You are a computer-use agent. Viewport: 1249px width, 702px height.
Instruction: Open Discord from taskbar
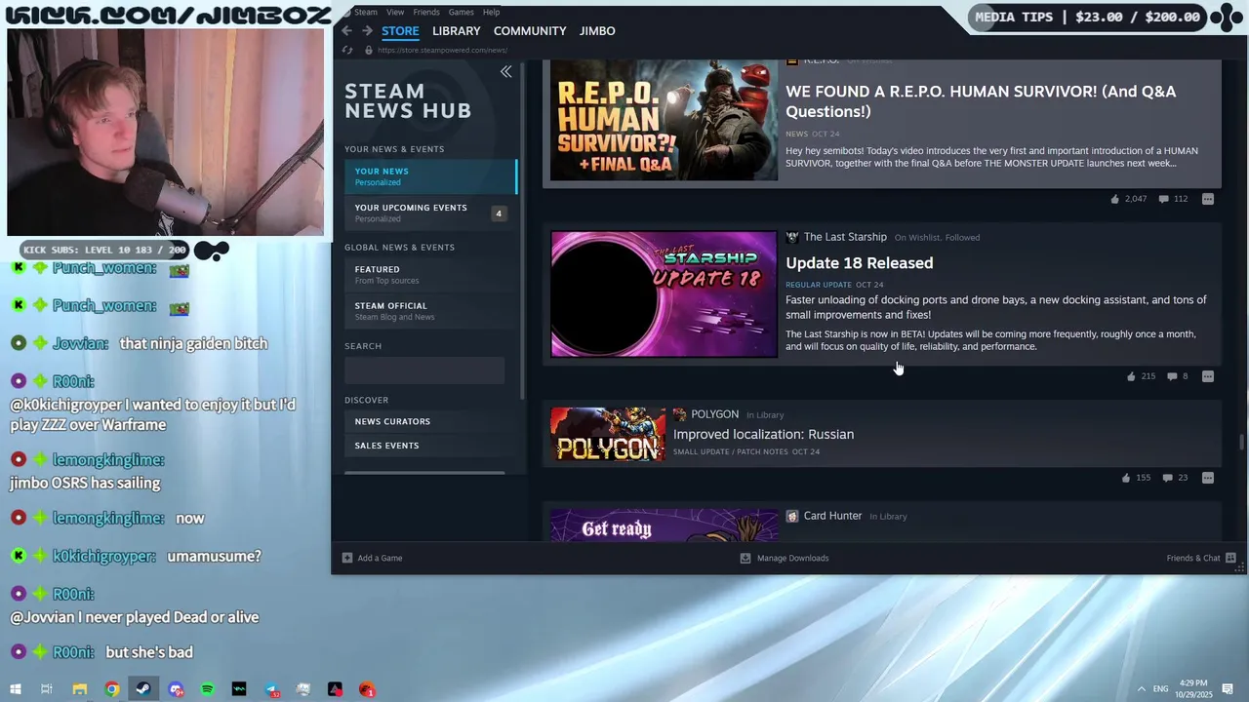tap(176, 689)
